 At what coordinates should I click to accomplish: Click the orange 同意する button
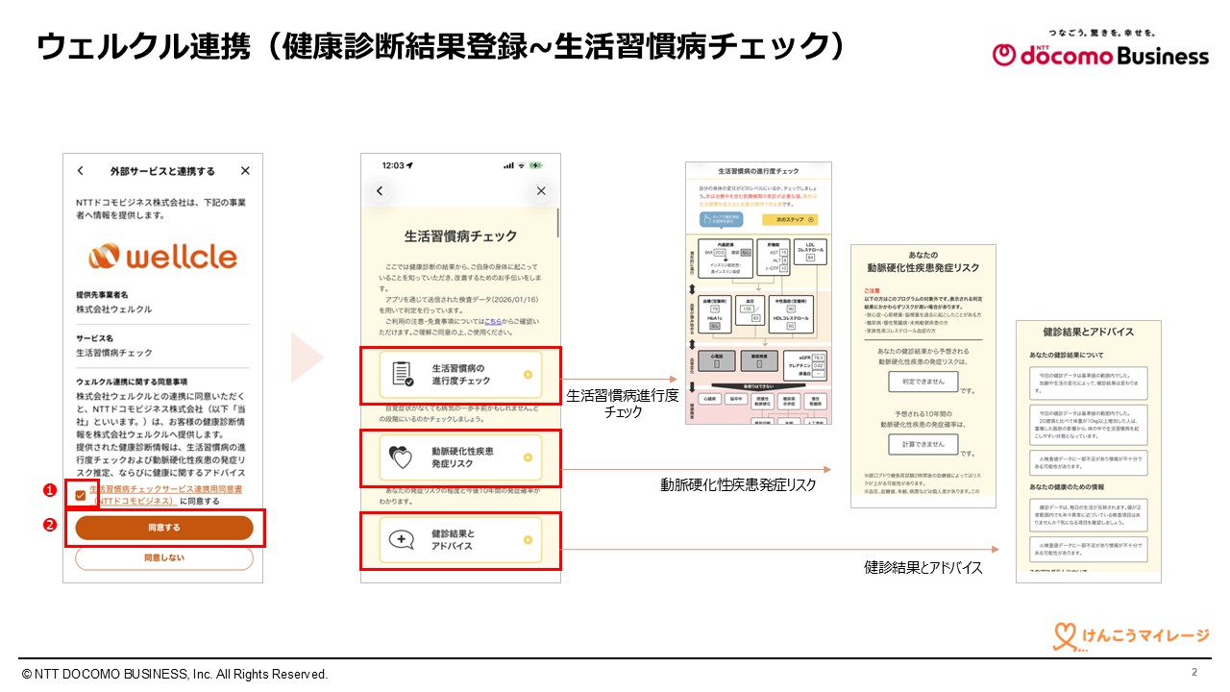164,528
